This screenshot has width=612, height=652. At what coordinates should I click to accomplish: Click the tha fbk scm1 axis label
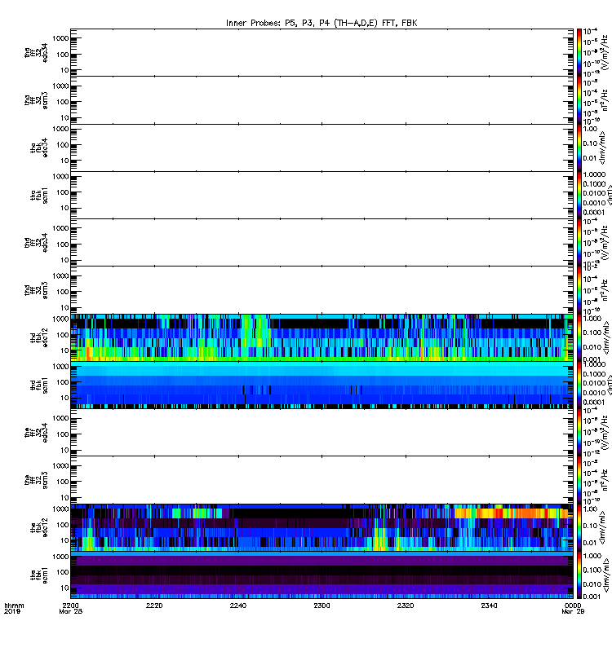39,196
